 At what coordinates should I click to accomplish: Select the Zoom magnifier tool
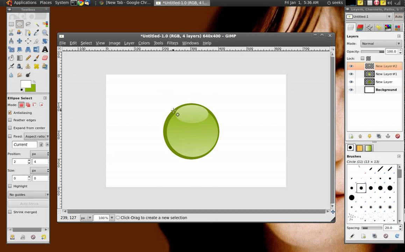[x=45, y=33]
